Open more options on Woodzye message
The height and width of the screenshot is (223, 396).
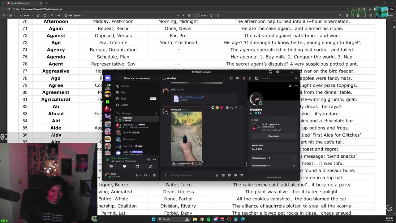point(240,108)
